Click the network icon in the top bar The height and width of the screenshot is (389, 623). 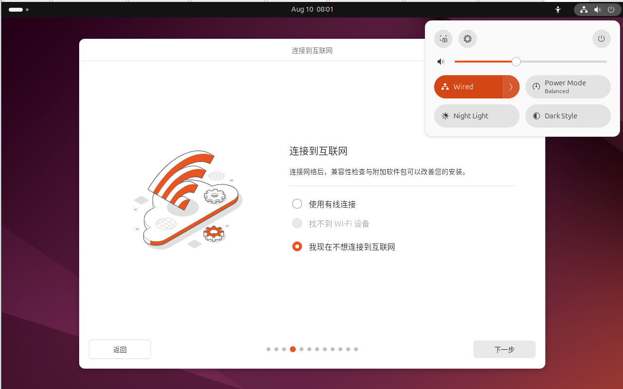pyautogui.click(x=584, y=9)
